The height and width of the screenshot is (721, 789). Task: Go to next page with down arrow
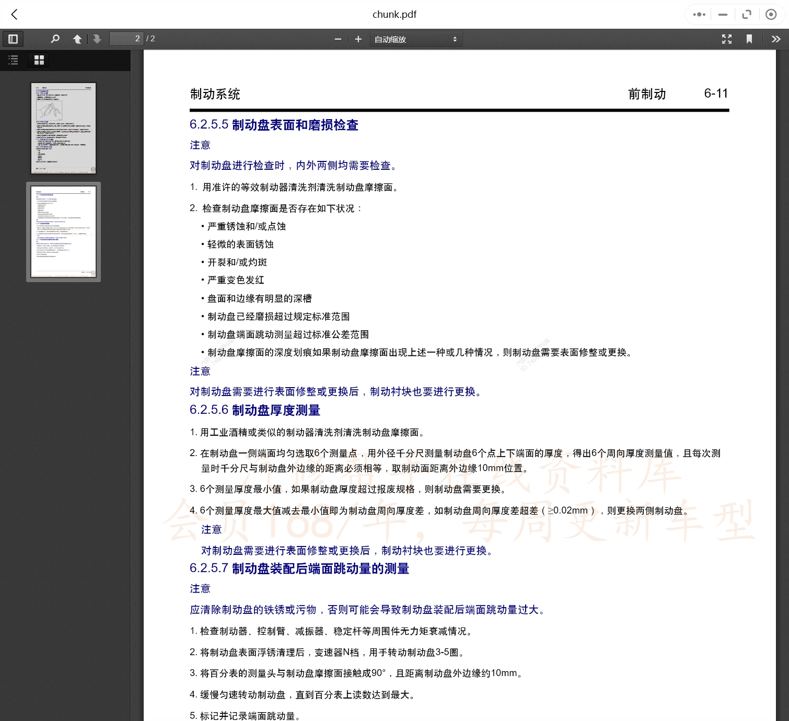(x=97, y=39)
